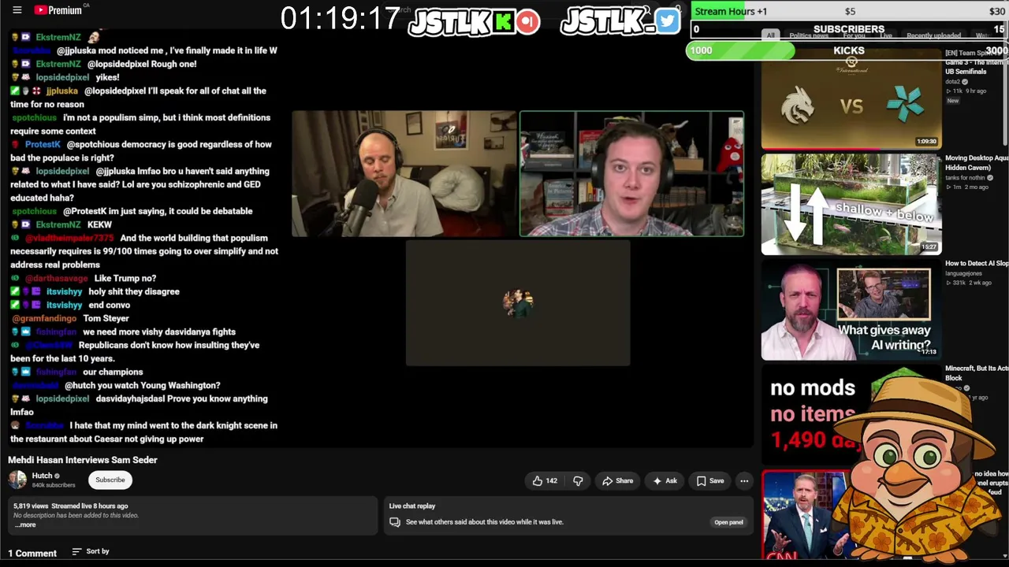
Task: Click the small dim video preview panel
Action: (518, 303)
